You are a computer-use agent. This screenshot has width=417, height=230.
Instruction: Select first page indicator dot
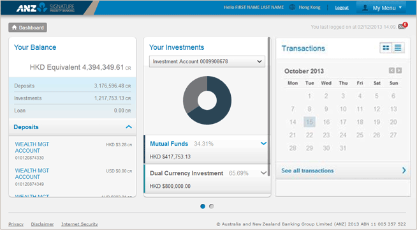(203, 206)
